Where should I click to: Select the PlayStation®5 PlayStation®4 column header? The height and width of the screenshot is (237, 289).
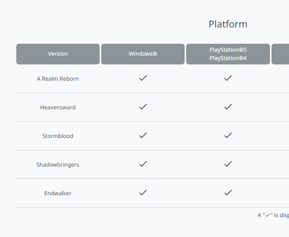(x=228, y=54)
